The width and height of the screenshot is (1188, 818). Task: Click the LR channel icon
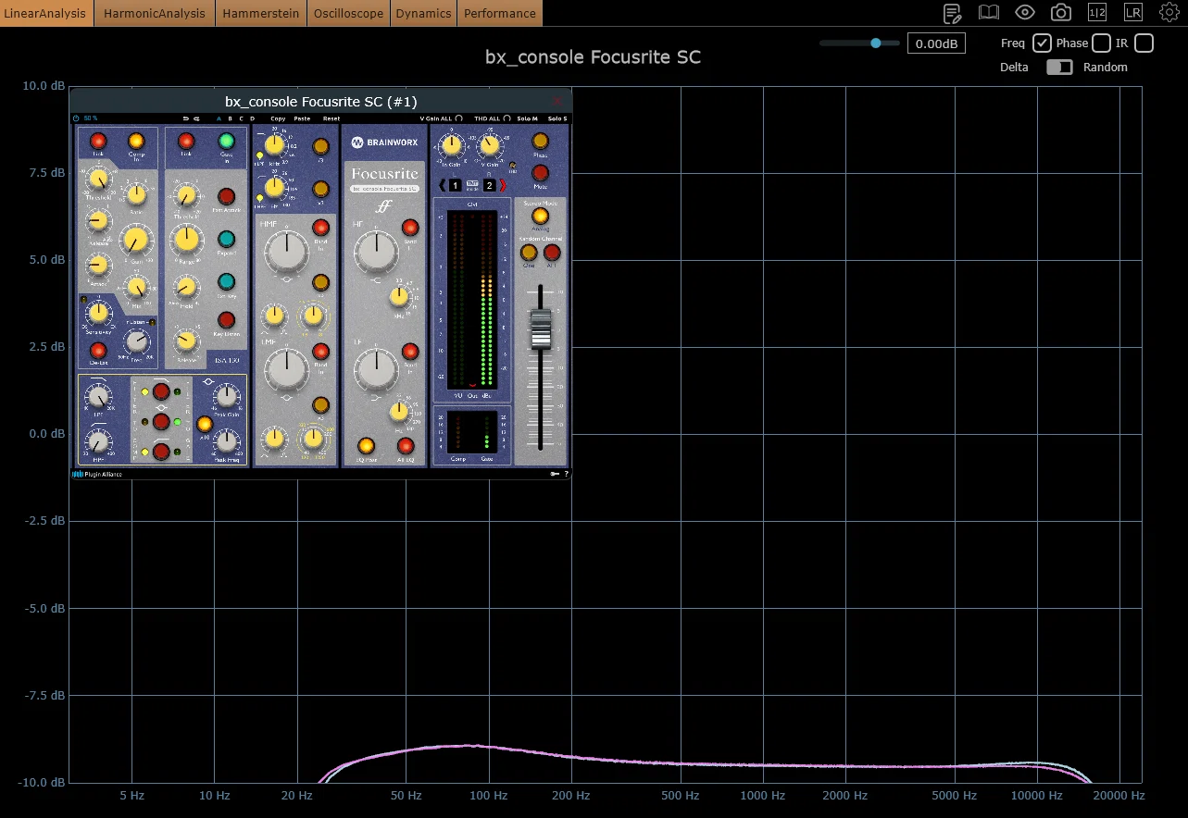[1133, 13]
